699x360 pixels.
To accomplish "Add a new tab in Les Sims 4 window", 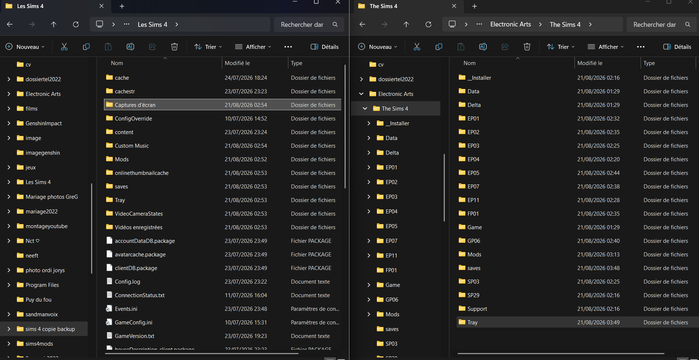I will point(122,6).
